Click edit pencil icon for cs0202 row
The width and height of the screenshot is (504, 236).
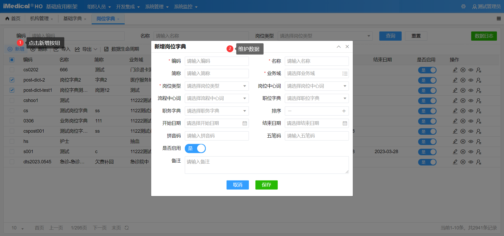[x=455, y=70]
